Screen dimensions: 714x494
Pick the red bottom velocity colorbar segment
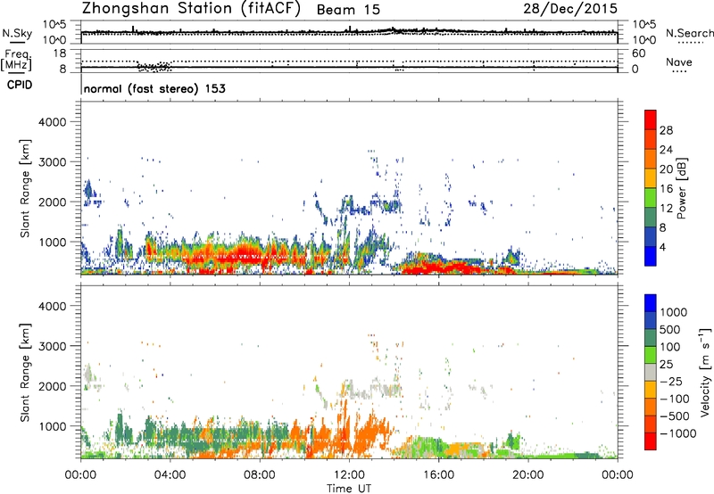pyautogui.click(x=651, y=441)
